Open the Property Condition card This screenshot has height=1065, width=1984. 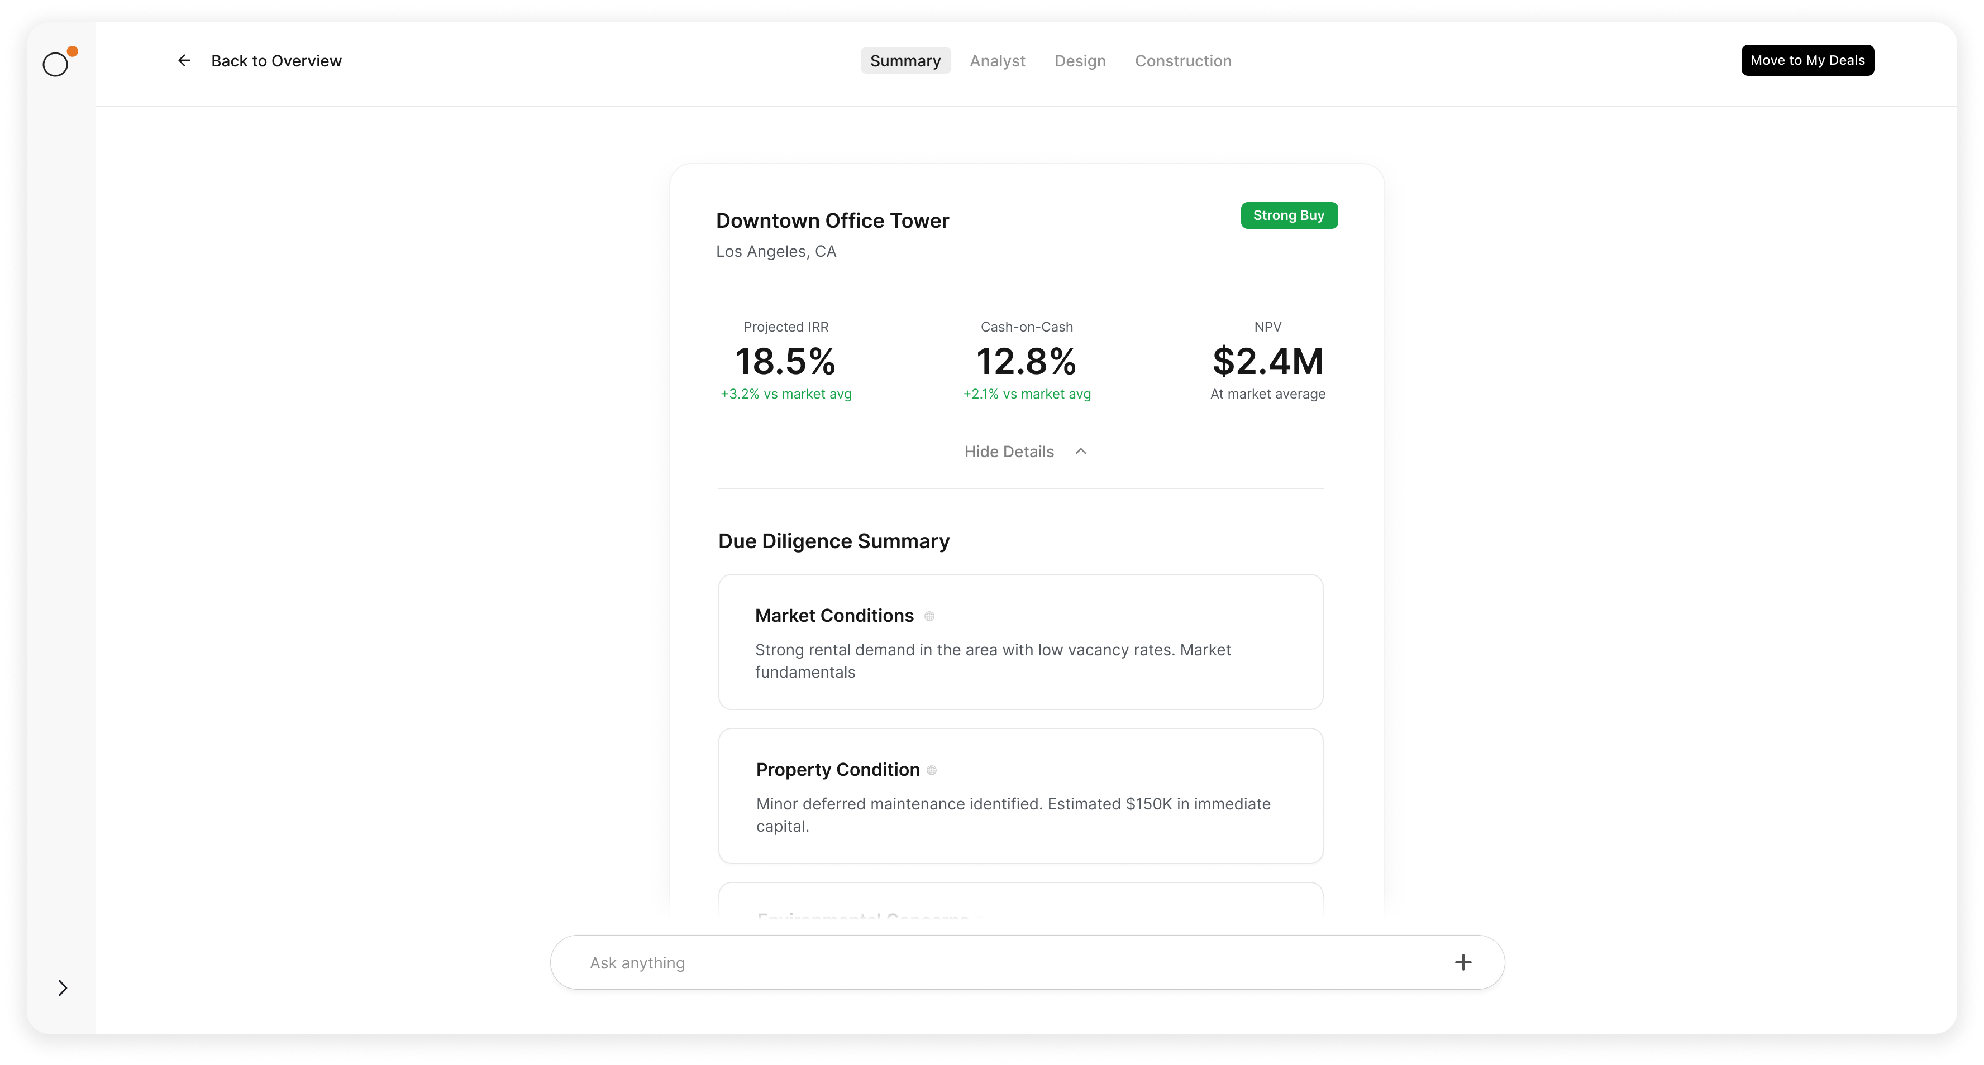click(x=1020, y=795)
